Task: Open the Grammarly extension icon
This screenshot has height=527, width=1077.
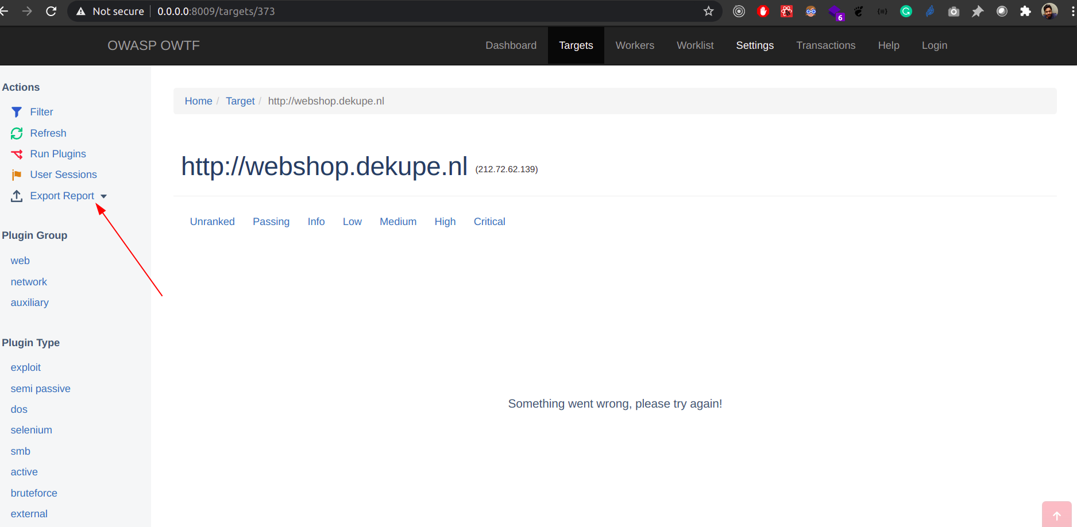Action: (906, 11)
